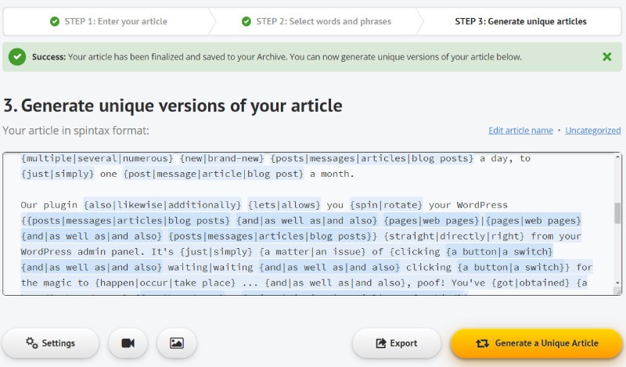Click the video camera icon button
The width and height of the screenshot is (626, 367).
(128, 343)
